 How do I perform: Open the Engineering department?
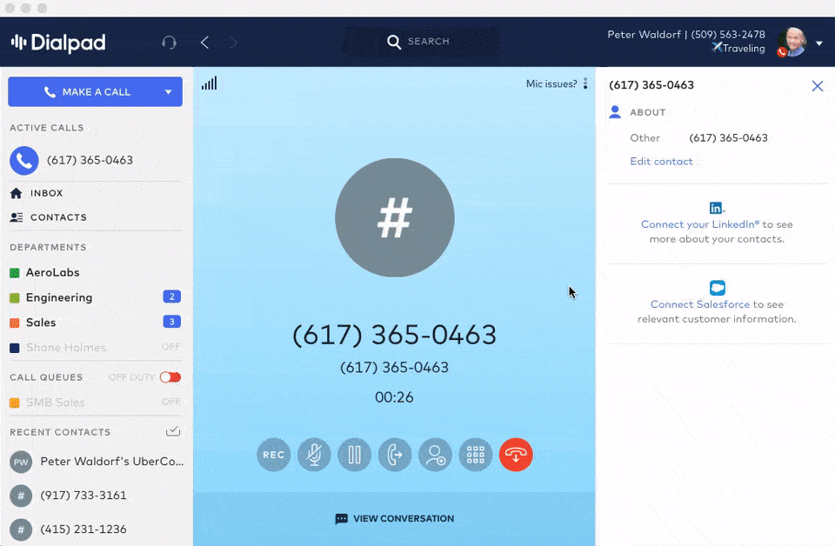point(59,297)
